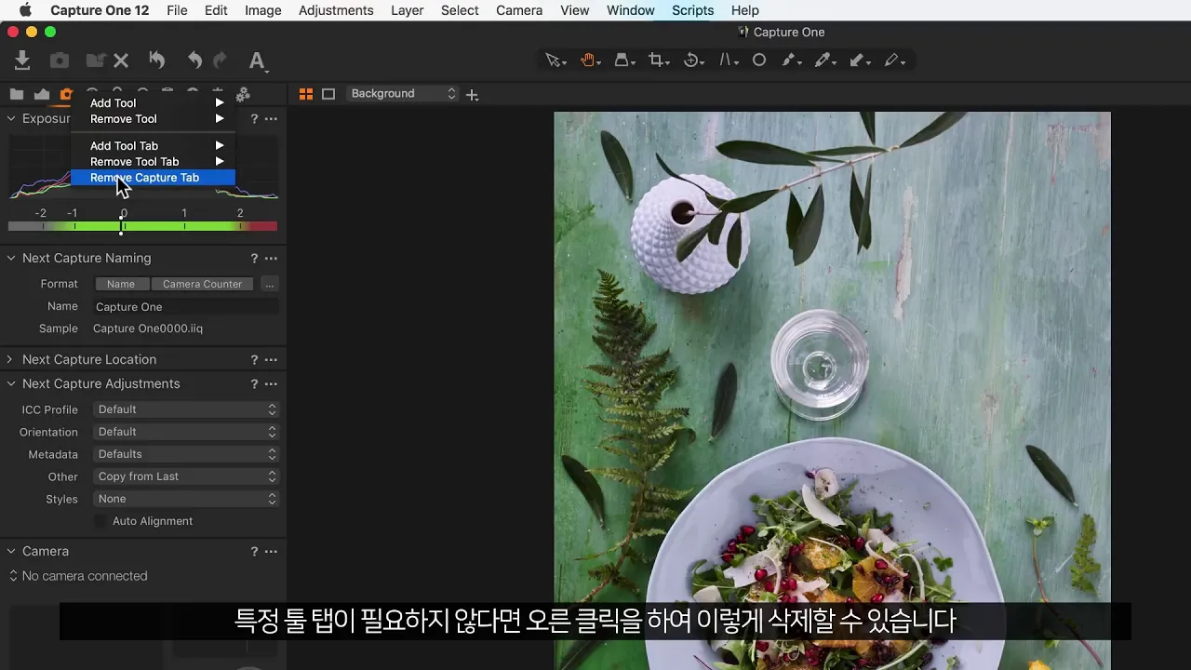Click the Name field containing Capture One
This screenshot has width=1191, height=670.
point(186,307)
